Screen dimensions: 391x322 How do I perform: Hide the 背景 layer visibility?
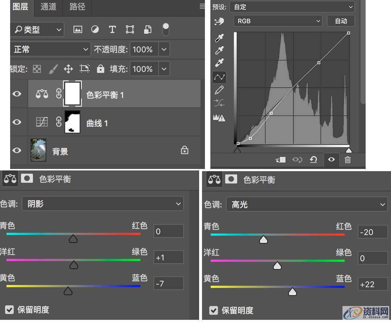[x=17, y=150]
